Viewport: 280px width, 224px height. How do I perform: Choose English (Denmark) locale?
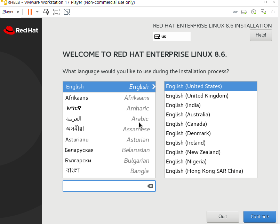click(x=211, y=133)
